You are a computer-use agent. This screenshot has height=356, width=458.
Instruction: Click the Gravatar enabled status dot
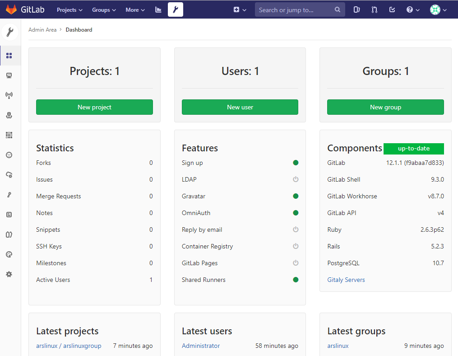[x=296, y=196]
